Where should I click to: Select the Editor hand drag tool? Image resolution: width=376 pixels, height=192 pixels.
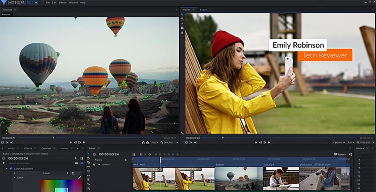pyautogui.click(x=88, y=158)
